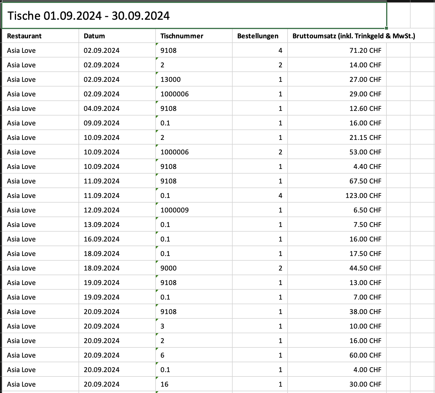Click the 71.20 CHF amount cell
The height and width of the screenshot is (393, 435).
pyautogui.click(x=337, y=50)
